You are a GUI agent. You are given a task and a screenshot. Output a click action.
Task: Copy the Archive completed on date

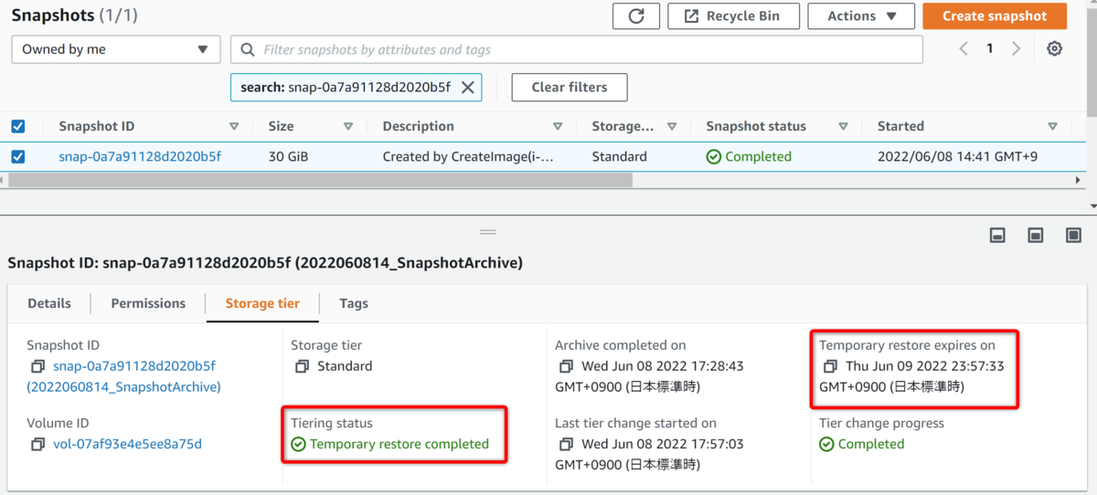point(566,366)
